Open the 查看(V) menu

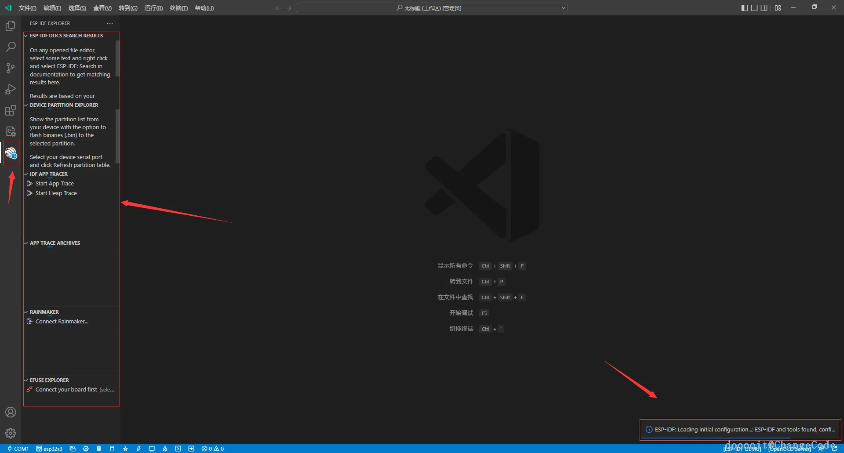click(102, 8)
